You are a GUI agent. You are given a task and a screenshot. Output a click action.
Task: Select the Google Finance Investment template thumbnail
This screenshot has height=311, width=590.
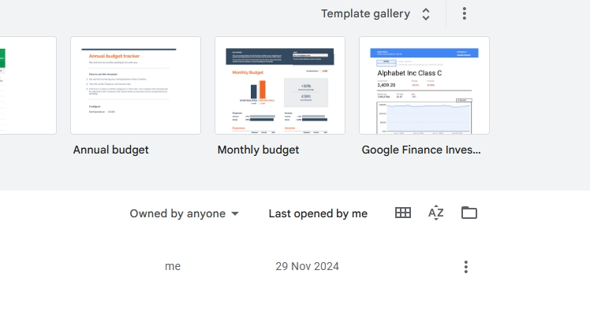(424, 85)
